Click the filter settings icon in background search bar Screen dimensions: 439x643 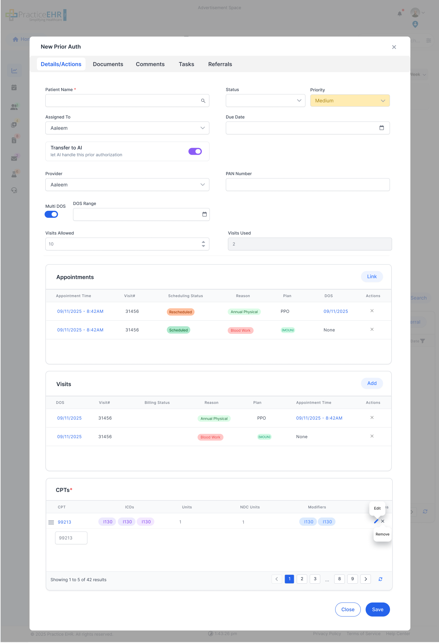(429, 41)
